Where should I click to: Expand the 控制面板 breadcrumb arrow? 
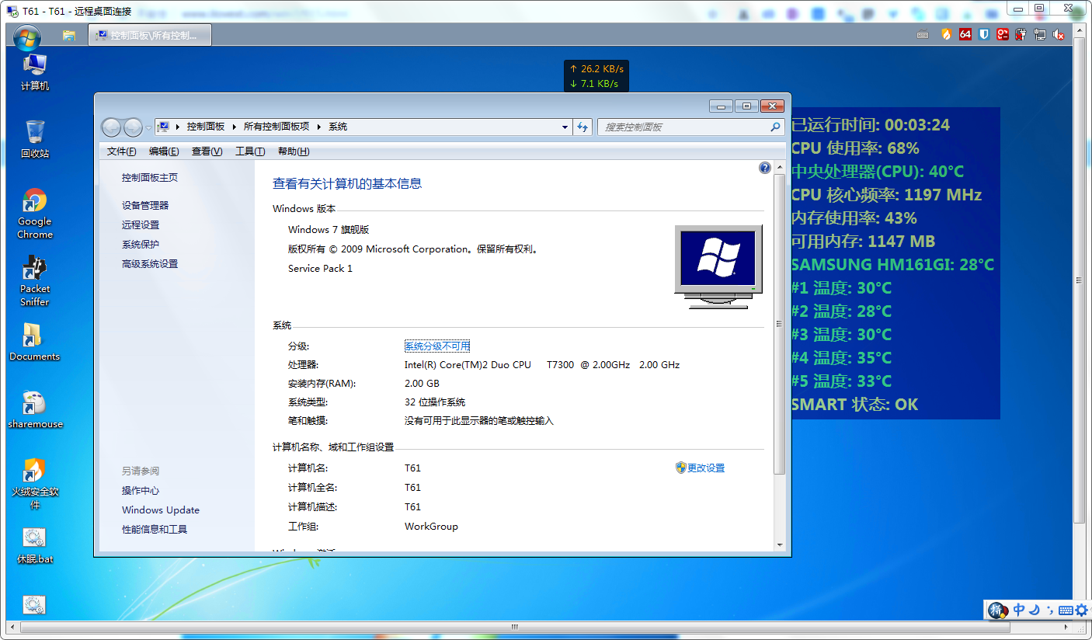(x=234, y=127)
